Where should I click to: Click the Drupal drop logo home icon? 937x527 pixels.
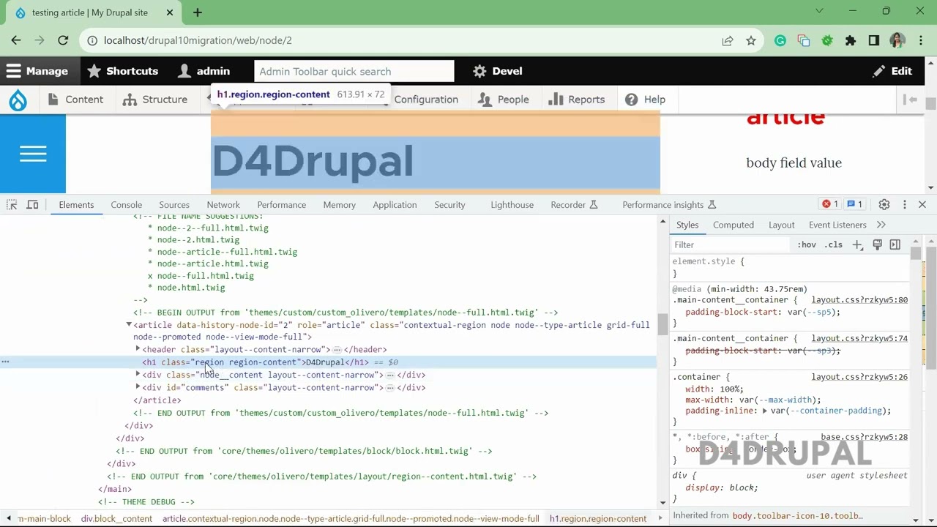coord(18,100)
